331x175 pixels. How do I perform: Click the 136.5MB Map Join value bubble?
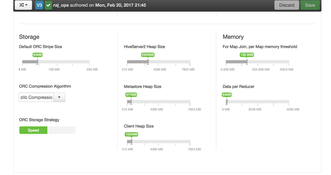pos(247,55)
